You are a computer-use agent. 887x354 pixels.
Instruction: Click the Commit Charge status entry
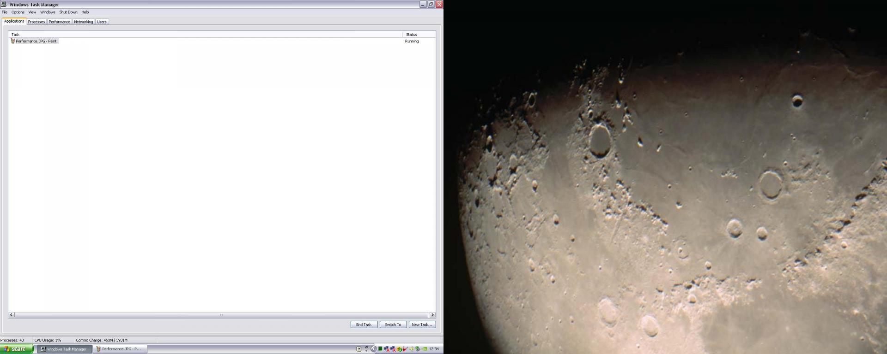point(102,340)
